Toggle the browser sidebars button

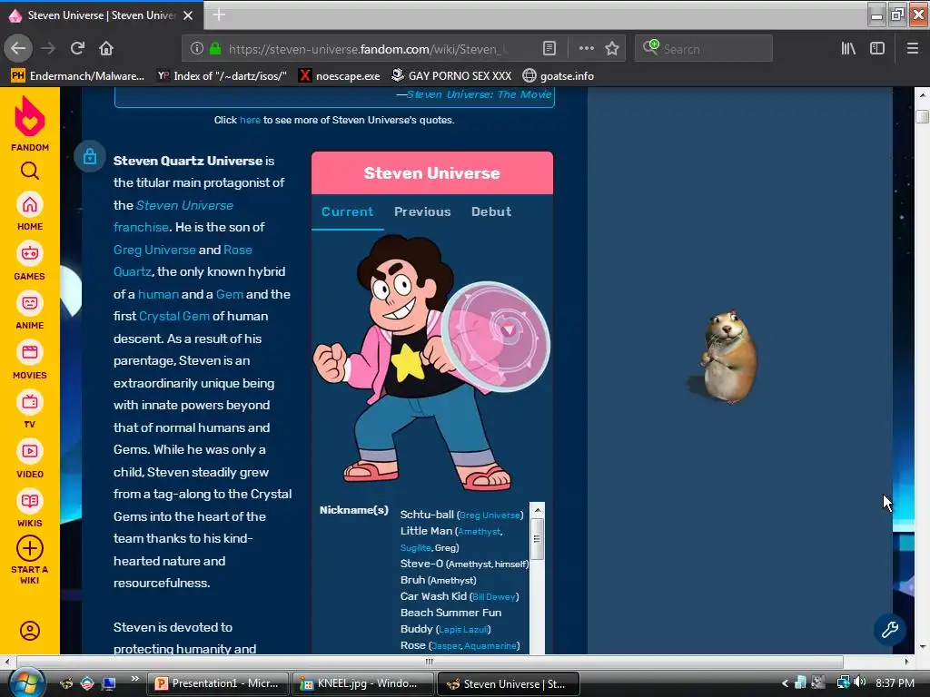877,49
